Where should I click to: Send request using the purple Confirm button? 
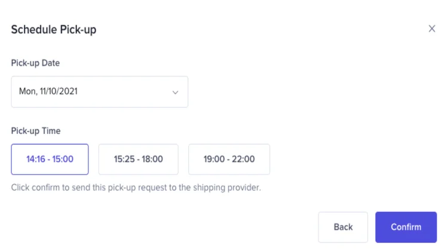[406, 227]
